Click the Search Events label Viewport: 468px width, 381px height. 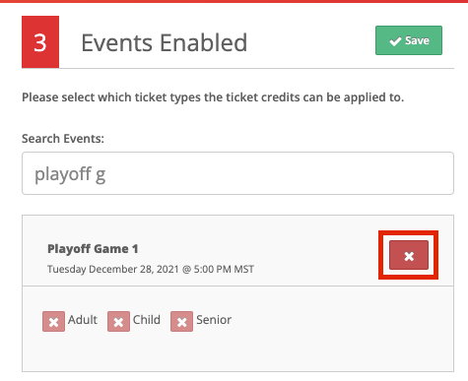point(63,139)
